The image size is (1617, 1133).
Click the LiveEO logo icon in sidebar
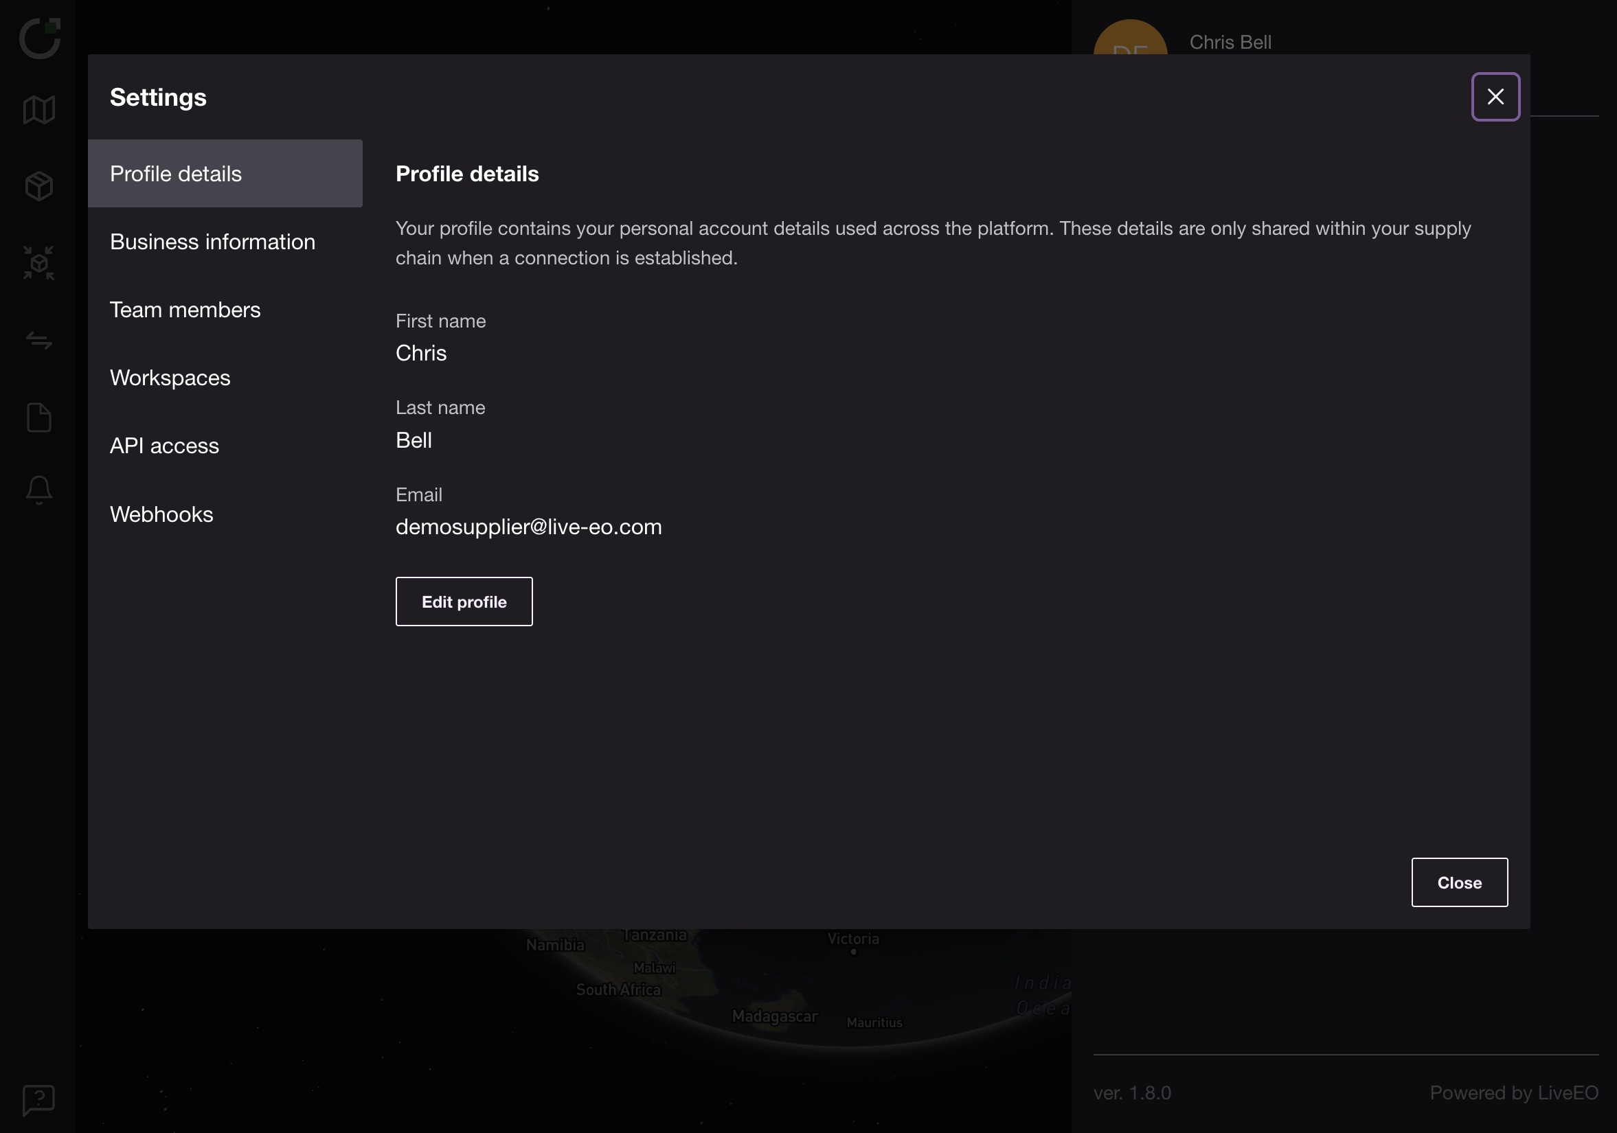point(39,38)
